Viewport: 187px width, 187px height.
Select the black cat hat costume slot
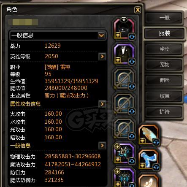point(124,29)
